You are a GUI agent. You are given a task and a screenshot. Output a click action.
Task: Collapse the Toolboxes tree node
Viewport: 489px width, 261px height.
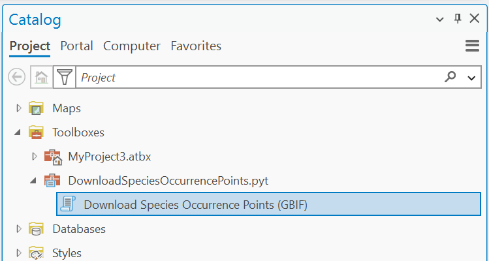click(x=18, y=133)
